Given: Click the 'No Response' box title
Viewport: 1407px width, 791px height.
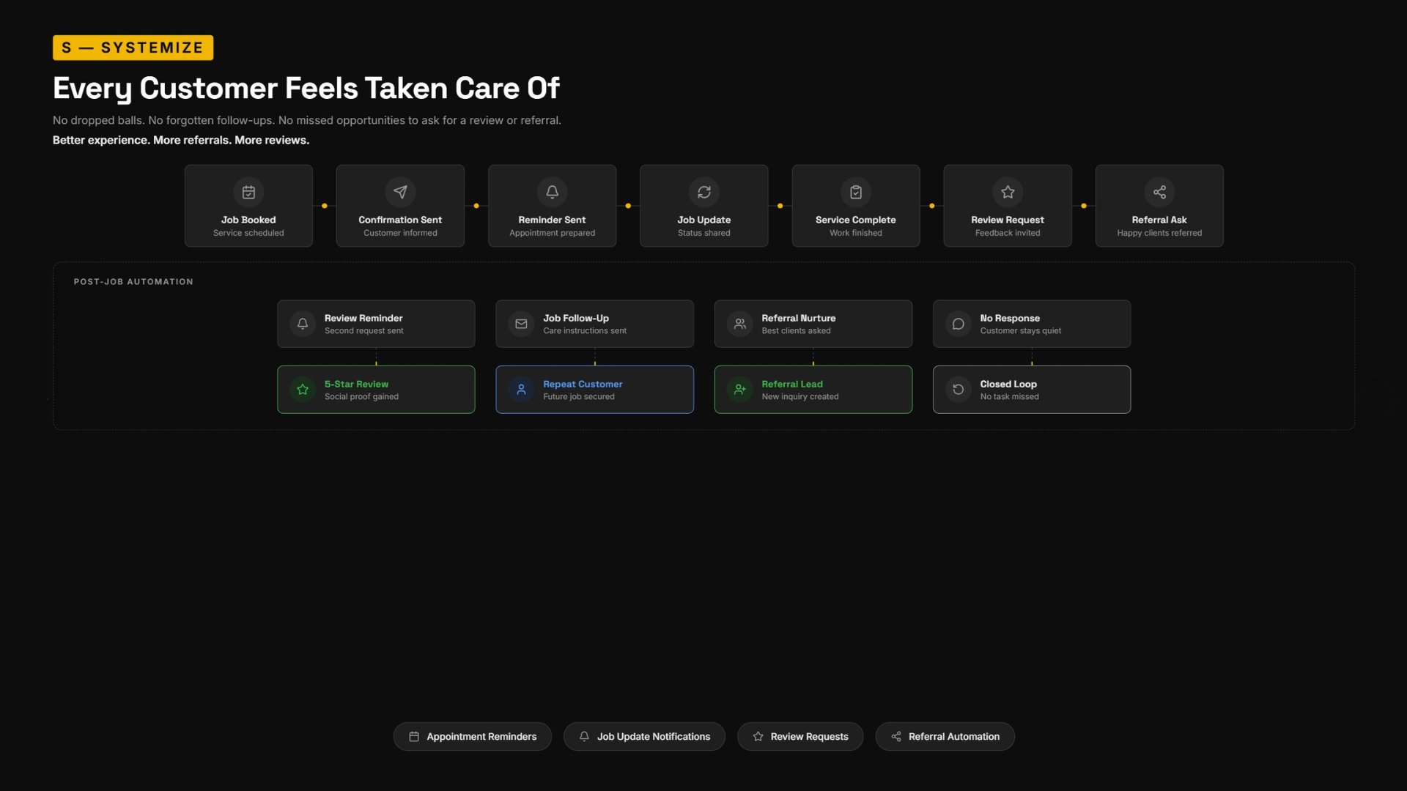Looking at the screenshot, I should pos(1010,319).
